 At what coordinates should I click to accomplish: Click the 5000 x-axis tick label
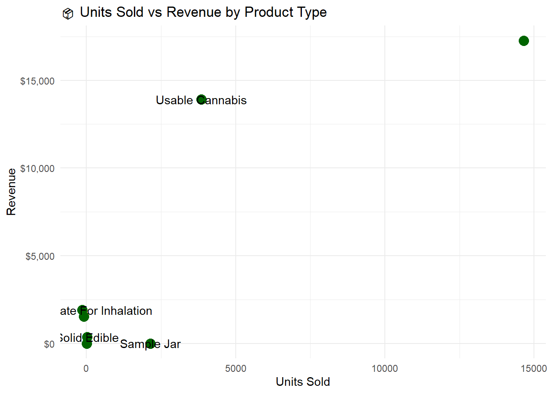click(236, 369)
